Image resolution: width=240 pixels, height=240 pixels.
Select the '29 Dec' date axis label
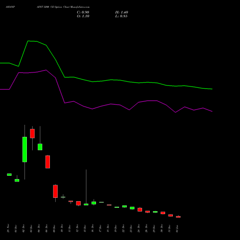click(x=154, y=228)
